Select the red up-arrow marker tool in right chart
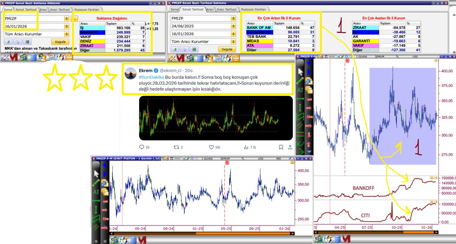Screen dimensions: 456x244 point(309,144)
